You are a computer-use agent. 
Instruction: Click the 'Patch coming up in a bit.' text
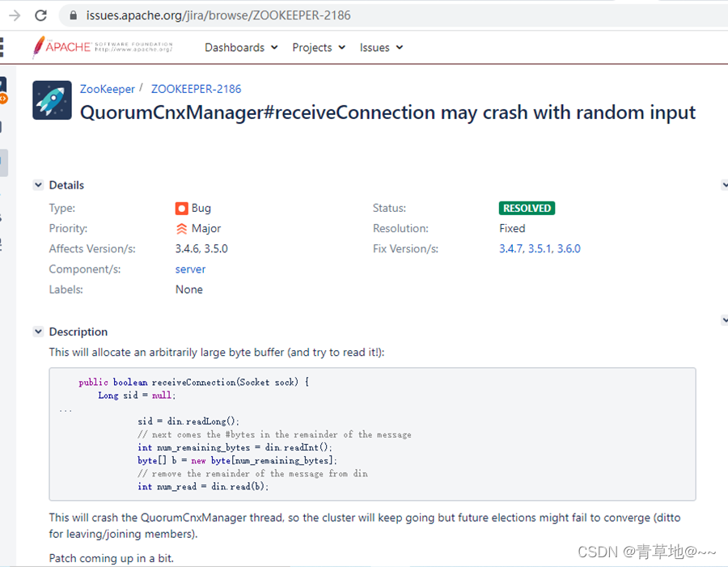pyautogui.click(x=112, y=558)
